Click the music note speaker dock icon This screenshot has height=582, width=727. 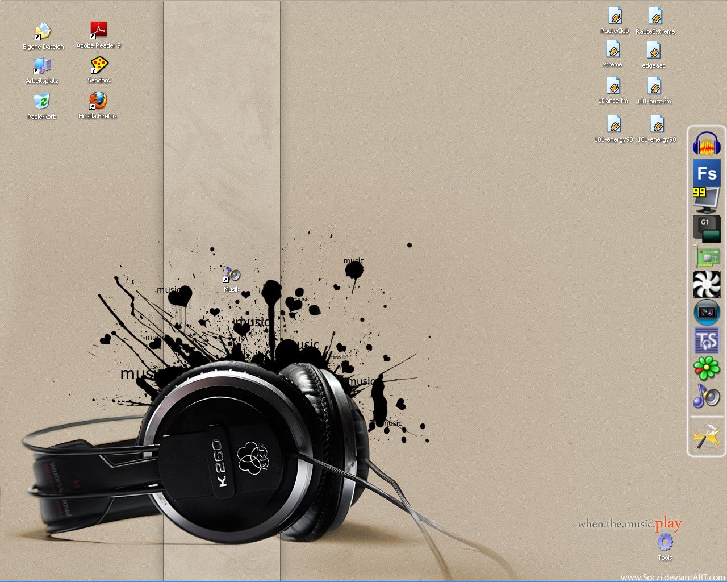[x=707, y=396]
